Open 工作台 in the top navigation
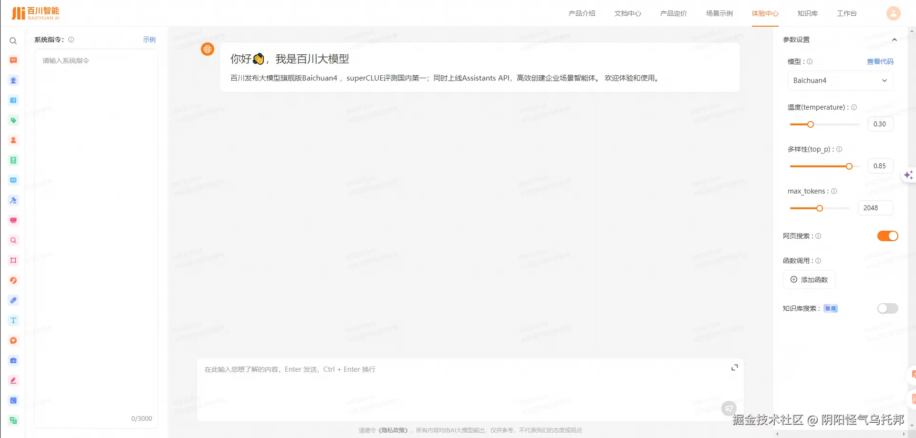 846,13
